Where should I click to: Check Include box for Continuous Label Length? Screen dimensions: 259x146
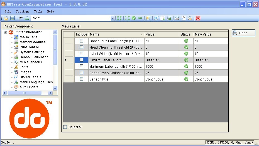pos(81,41)
